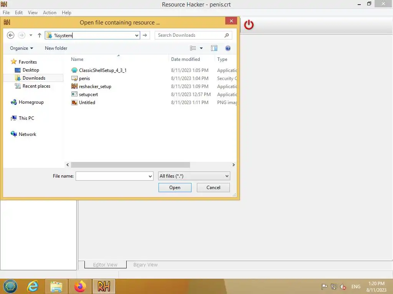
Task: Select This PC in the navigation pane
Action: (23, 118)
